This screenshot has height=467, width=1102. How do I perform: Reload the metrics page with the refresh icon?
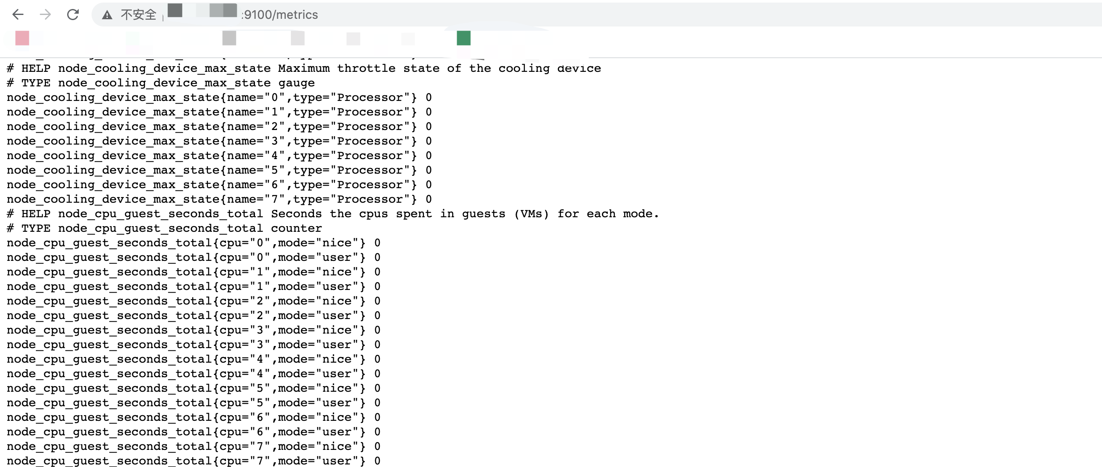pos(73,15)
